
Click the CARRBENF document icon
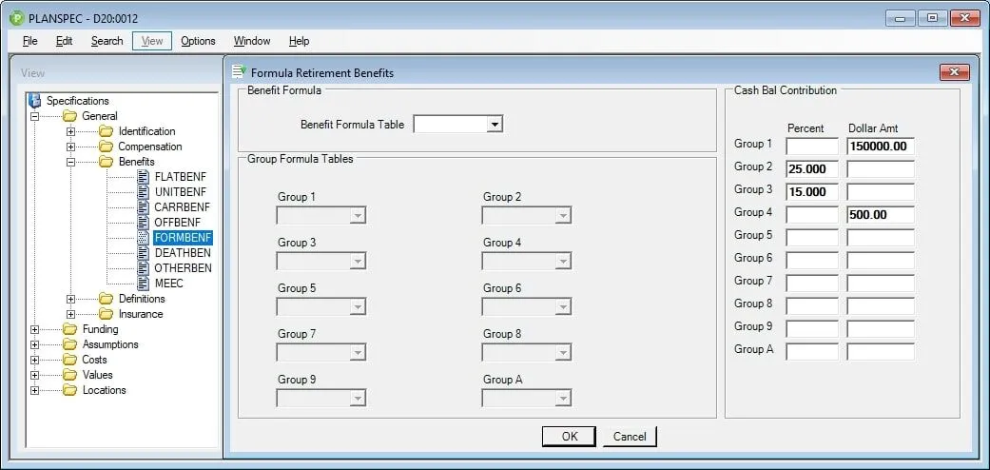point(144,207)
